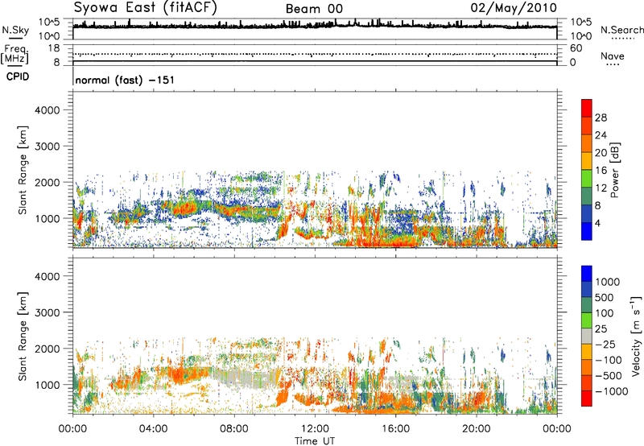Click the "-500" Velocity colorbar tick value
The image size is (644, 446).
point(609,375)
